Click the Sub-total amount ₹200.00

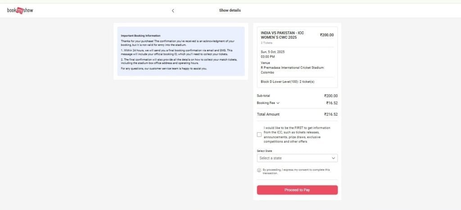coord(331,96)
